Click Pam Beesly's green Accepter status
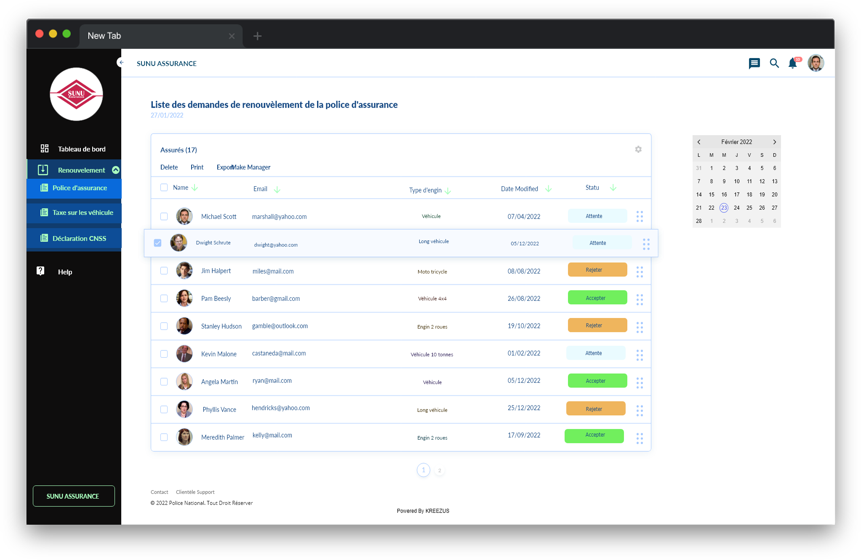 tap(597, 298)
